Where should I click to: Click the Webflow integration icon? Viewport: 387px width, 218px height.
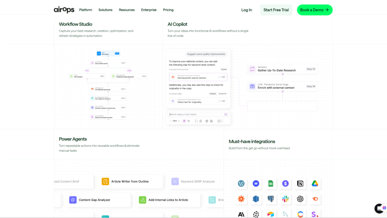256,184
